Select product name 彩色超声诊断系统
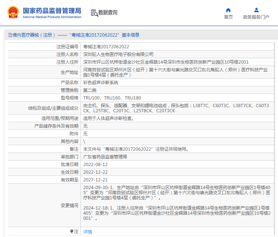This screenshot has height=237, width=278. pos(101,83)
